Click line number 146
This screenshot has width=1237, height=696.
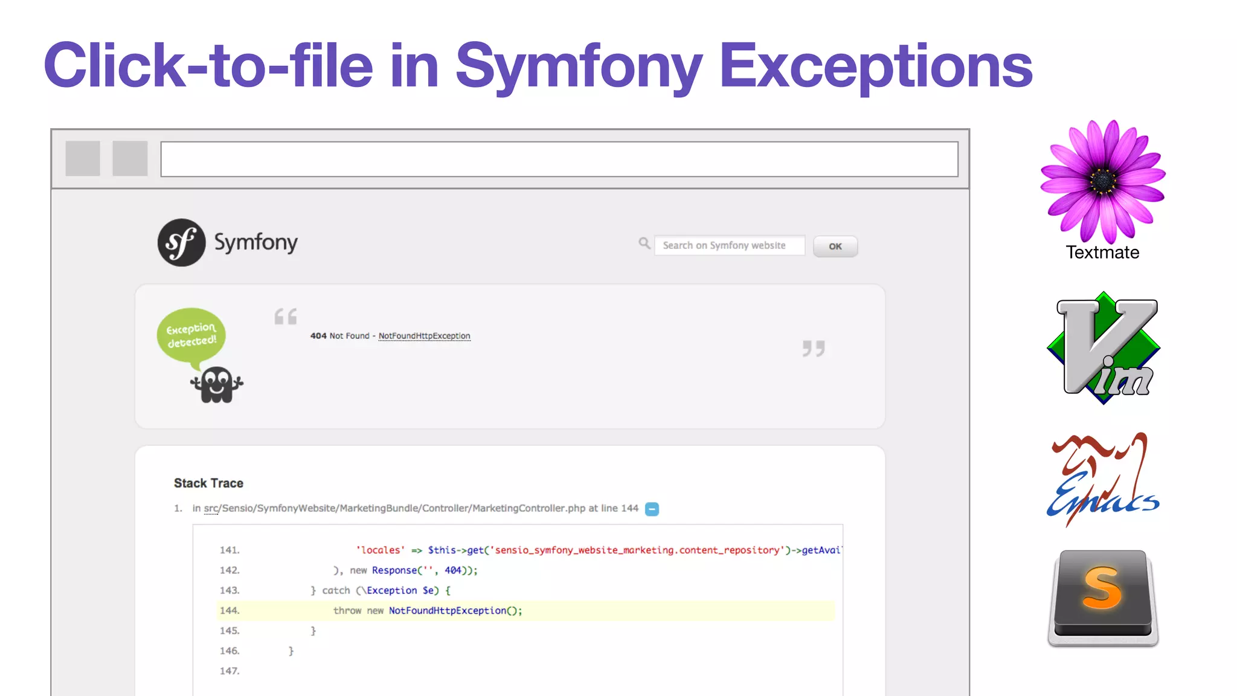[x=230, y=651]
